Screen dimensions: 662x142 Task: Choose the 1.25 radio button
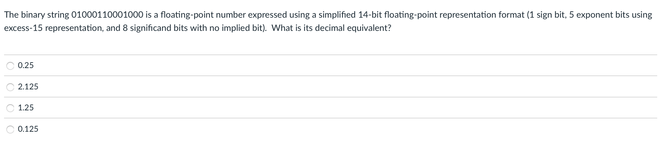(x=10, y=108)
